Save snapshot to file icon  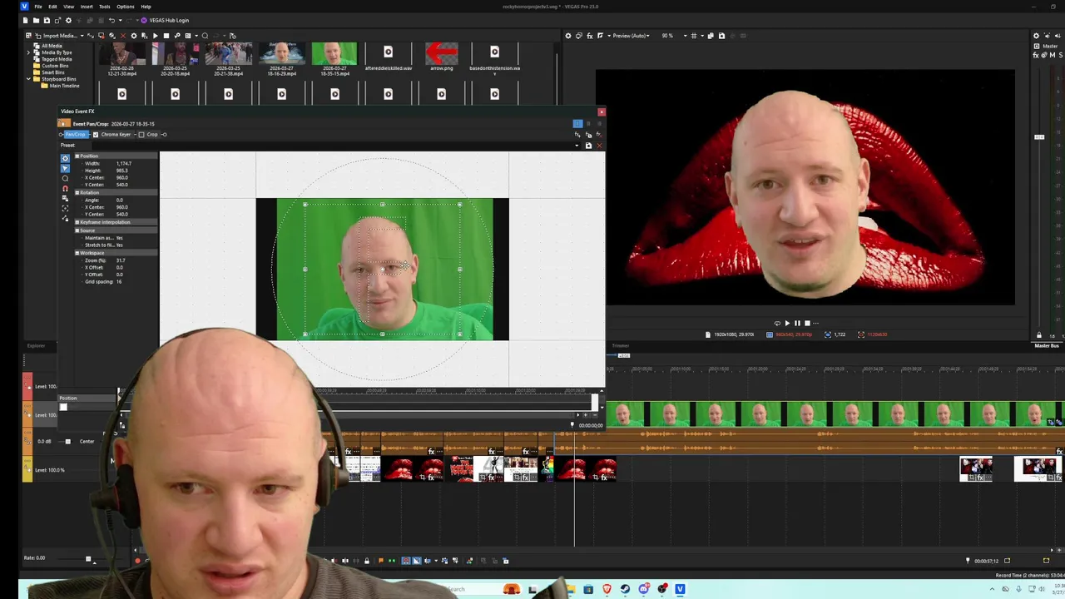click(721, 36)
